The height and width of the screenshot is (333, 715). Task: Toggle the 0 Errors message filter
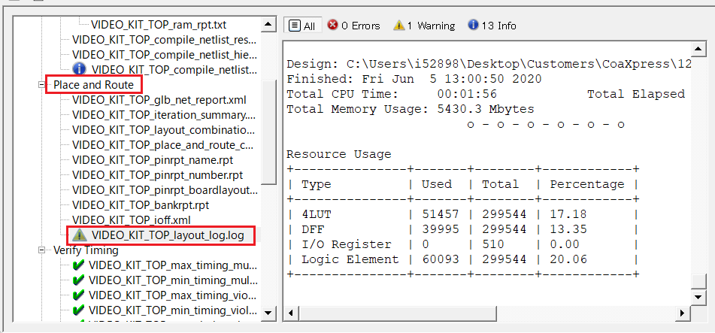click(353, 26)
